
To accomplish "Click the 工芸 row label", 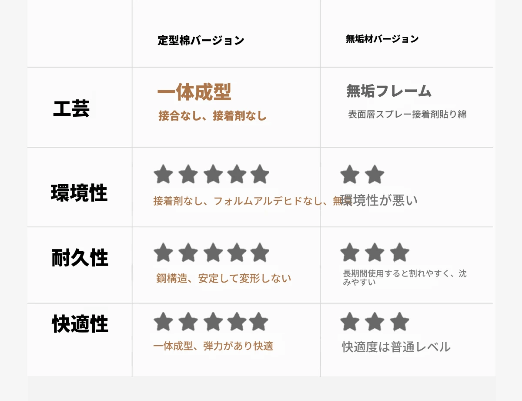I will 71,109.
